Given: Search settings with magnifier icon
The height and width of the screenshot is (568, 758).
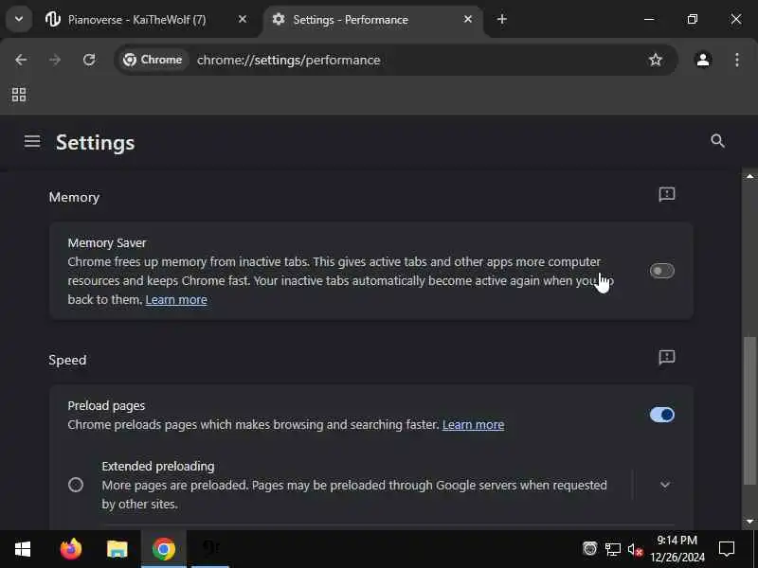Looking at the screenshot, I should pyautogui.click(x=717, y=141).
